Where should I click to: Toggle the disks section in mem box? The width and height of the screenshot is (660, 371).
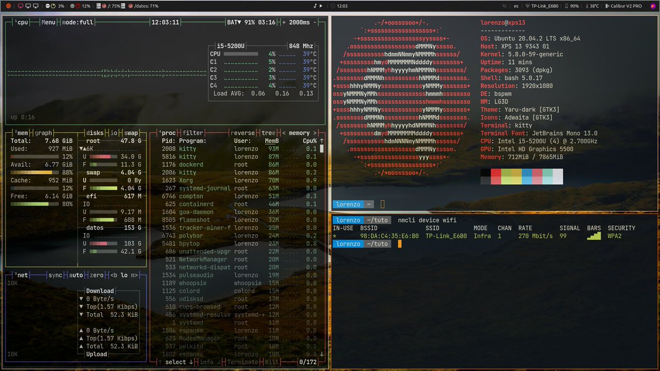[x=95, y=133]
